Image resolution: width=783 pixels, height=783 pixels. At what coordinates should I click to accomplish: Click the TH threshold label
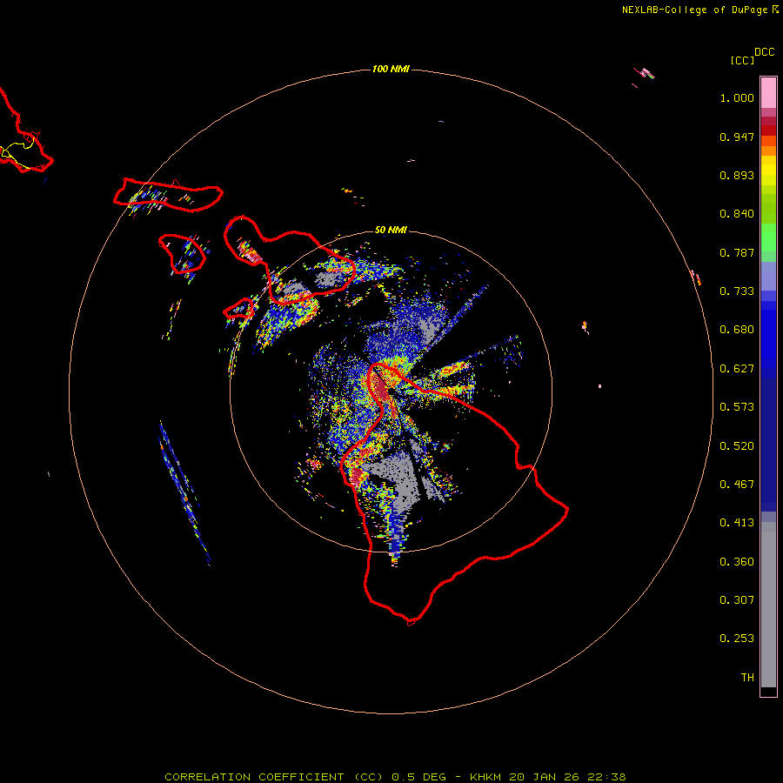coord(747,678)
